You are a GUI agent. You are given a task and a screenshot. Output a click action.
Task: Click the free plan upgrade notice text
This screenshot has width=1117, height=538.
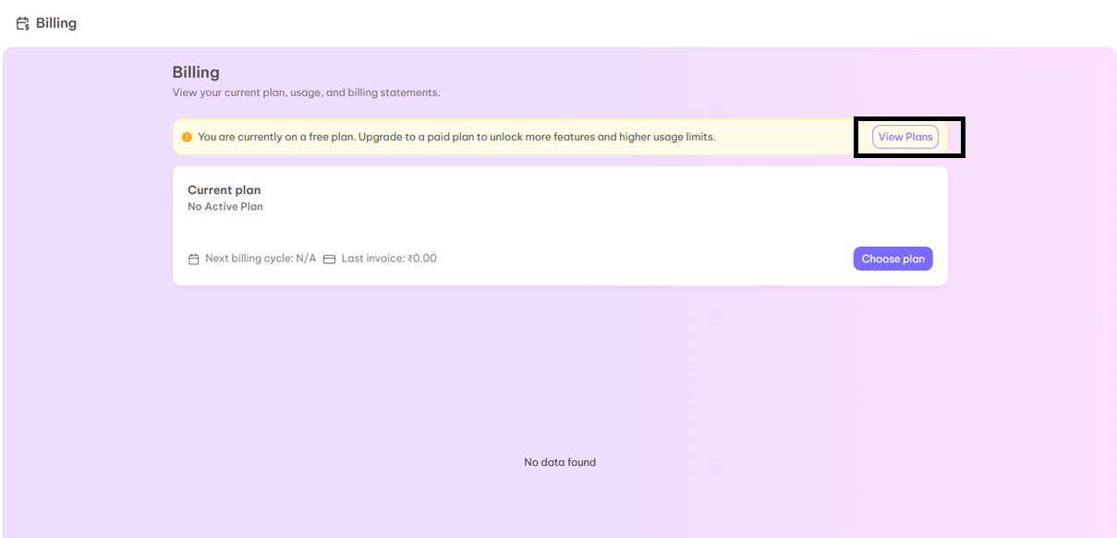click(x=456, y=137)
